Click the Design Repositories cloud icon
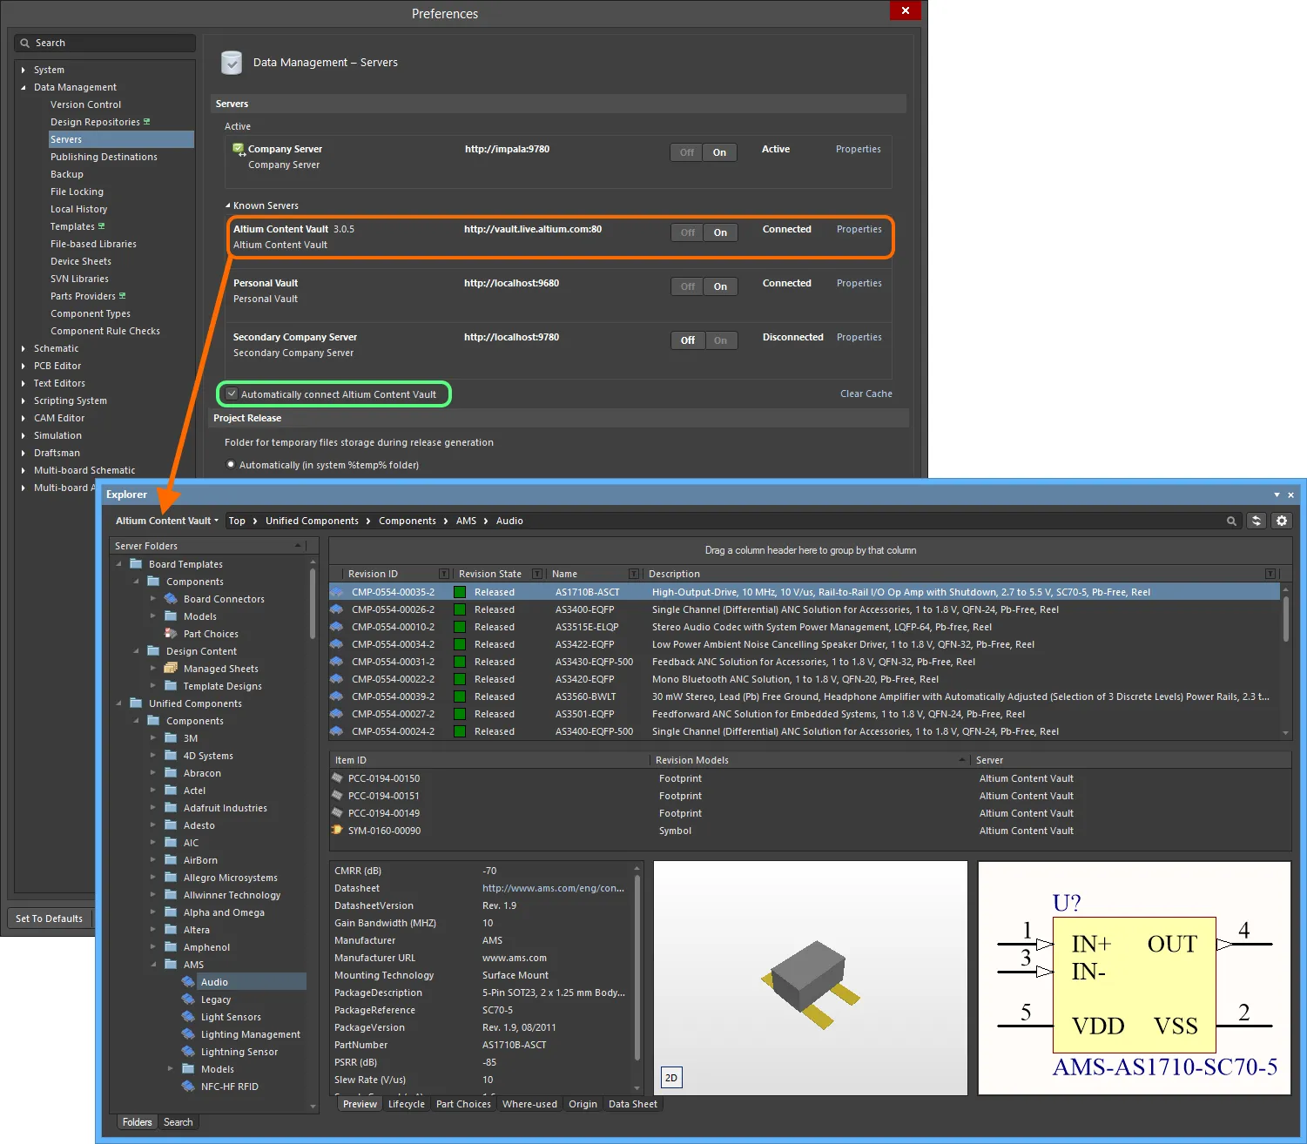 (146, 122)
